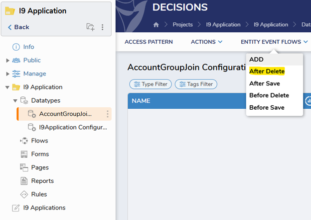This screenshot has width=311, height=220.
Task: Click the add folder icon in sidebar header
Action: pos(90,27)
